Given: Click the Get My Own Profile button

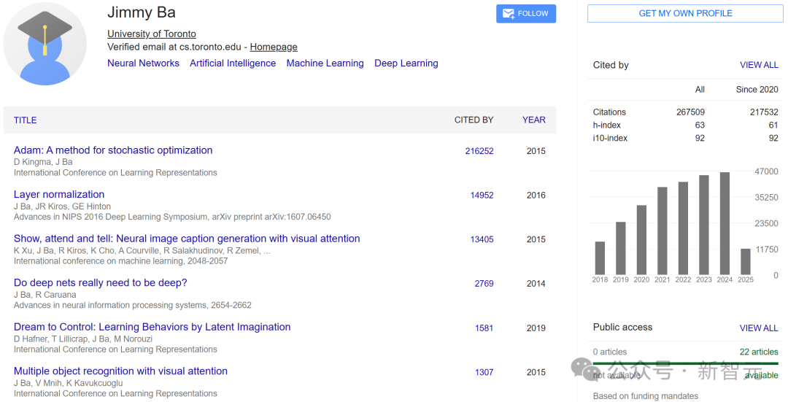Looking at the screenshot, I should click(x=685, y=13).
